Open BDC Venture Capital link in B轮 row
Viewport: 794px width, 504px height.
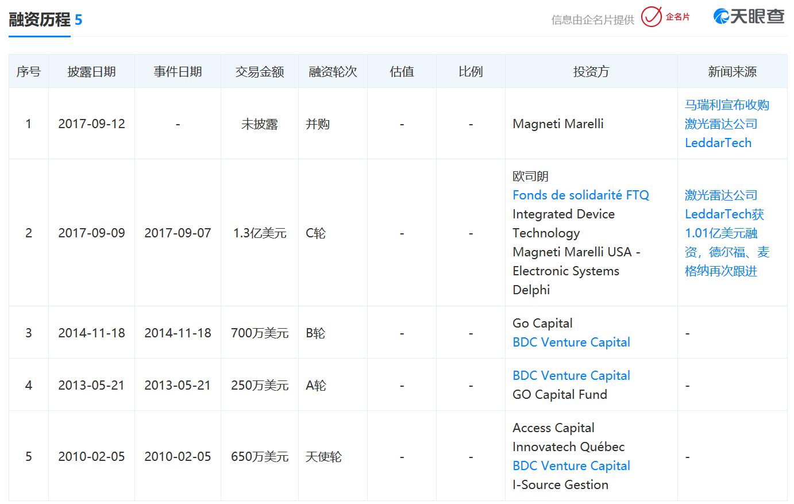[x=571, y=342]
